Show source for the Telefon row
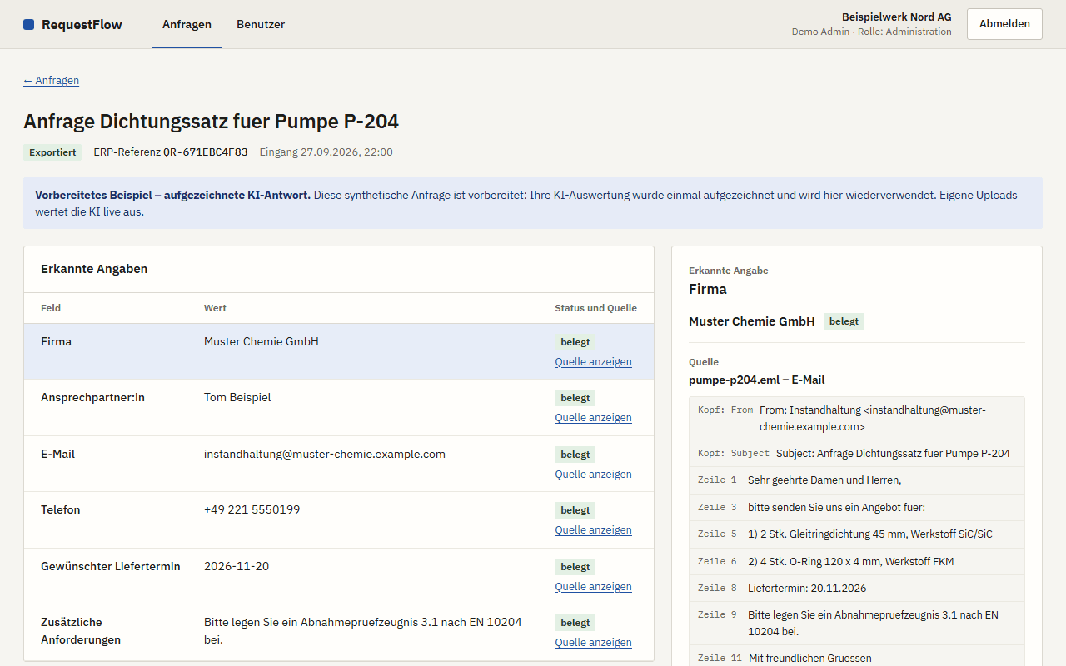Screen dimensions: 1066x666 593,529
